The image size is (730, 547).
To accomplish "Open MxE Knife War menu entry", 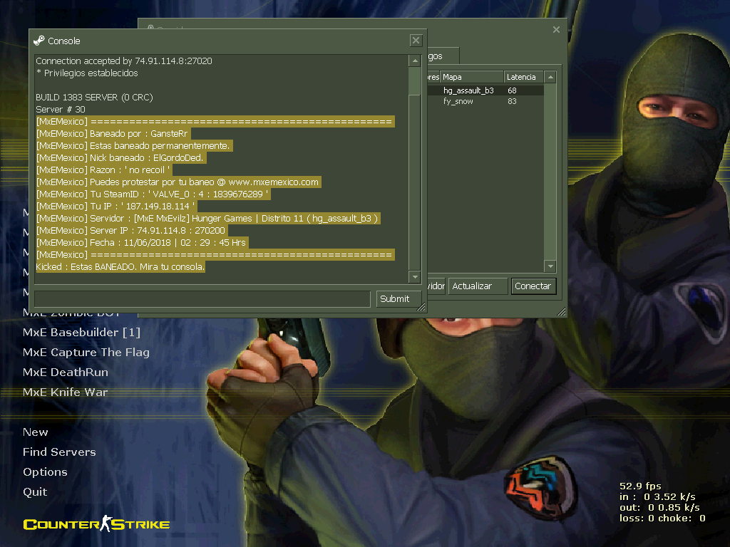I will point(65,392).
